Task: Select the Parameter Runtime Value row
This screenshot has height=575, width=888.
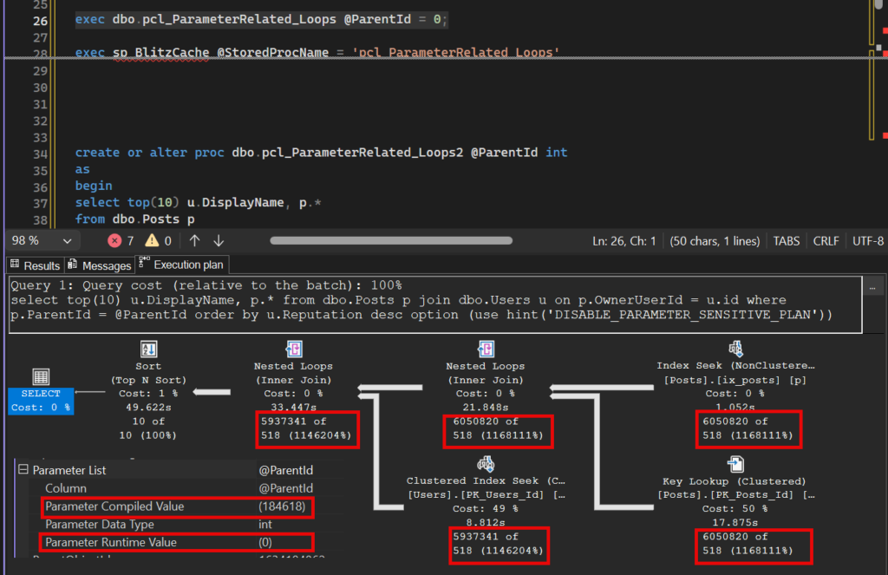Action: click(176, 542)
